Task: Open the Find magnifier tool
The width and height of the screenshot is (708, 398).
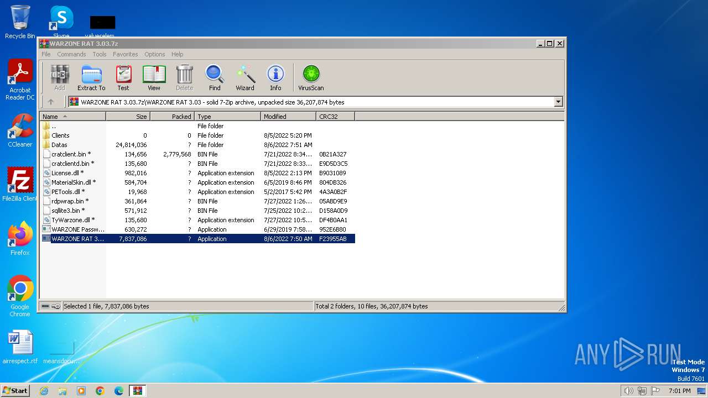Action: coord(215,77)
